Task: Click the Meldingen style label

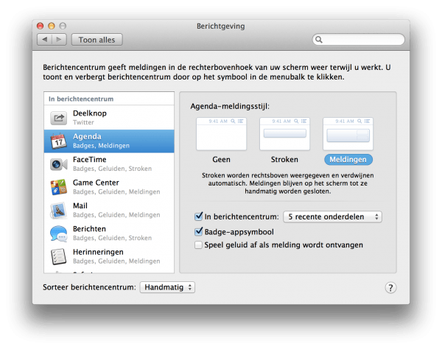Action: click(x=348, y=160)
